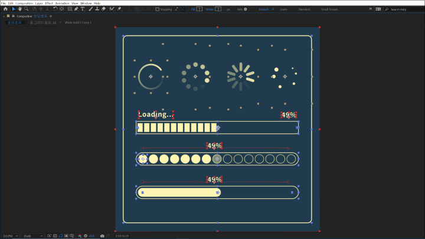
Task: Select the Dolly camera tool
Action: (x=47, y=9)
